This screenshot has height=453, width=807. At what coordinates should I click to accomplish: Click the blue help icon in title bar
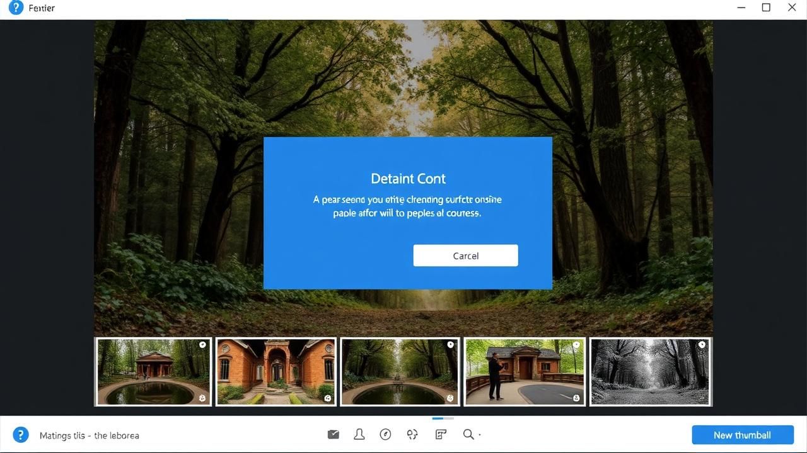pos(15,8)
